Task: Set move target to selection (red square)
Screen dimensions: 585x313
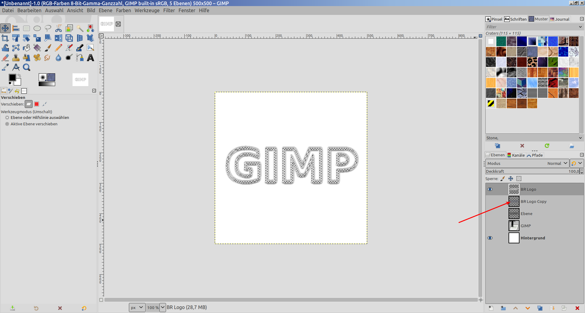Action: tap(37, 104)
